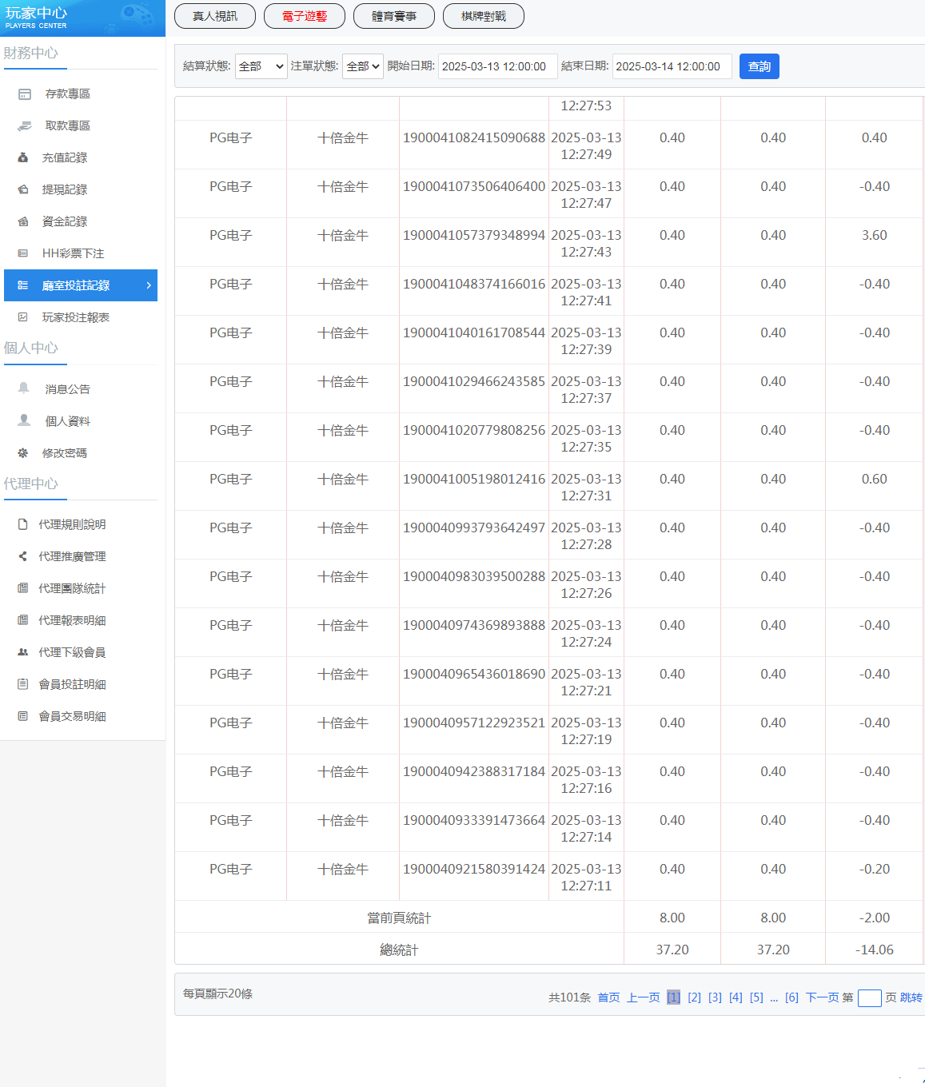Open the 結算狀態 dropdown
Screen dimensions: 925x1087
pos(261,66)
